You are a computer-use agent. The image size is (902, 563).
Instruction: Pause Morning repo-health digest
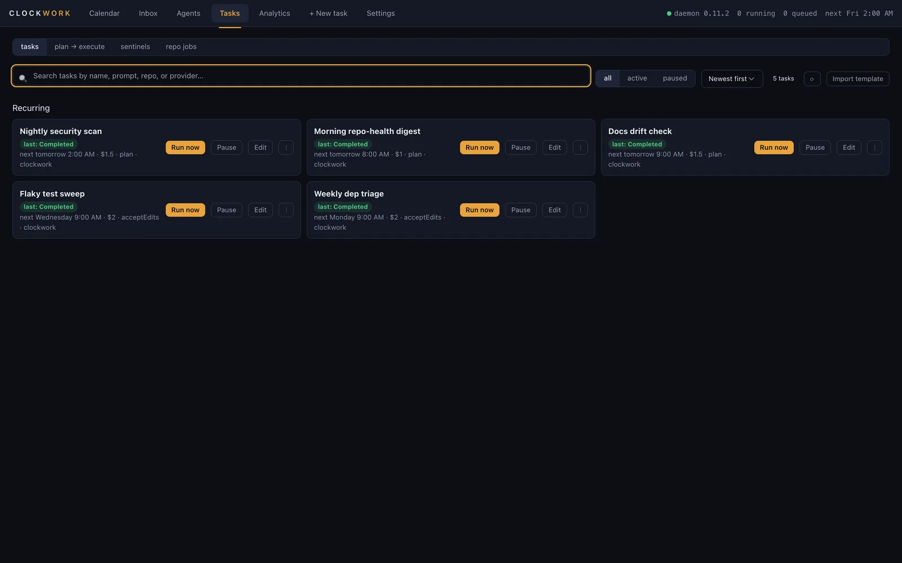(521, 148)
